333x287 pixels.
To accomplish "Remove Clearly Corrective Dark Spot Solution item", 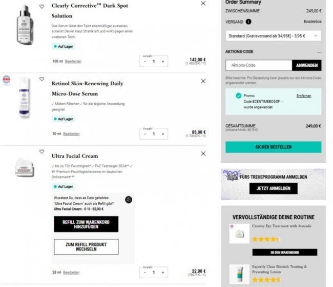I will pyautogui.click(x=203, y=4).
